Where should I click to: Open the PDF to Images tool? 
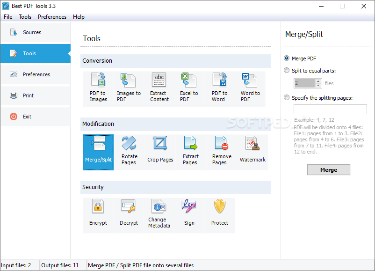(98, 89)
